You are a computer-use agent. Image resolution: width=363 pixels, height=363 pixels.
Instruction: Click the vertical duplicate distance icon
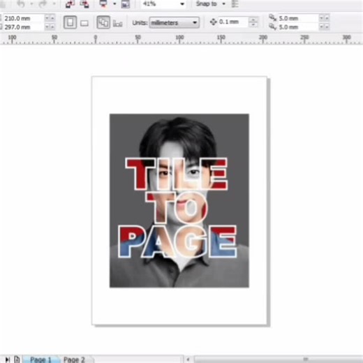tap(273, 27)
